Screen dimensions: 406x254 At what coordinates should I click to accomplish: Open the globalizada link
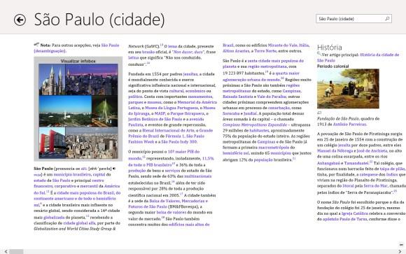[x=54, y=217]
